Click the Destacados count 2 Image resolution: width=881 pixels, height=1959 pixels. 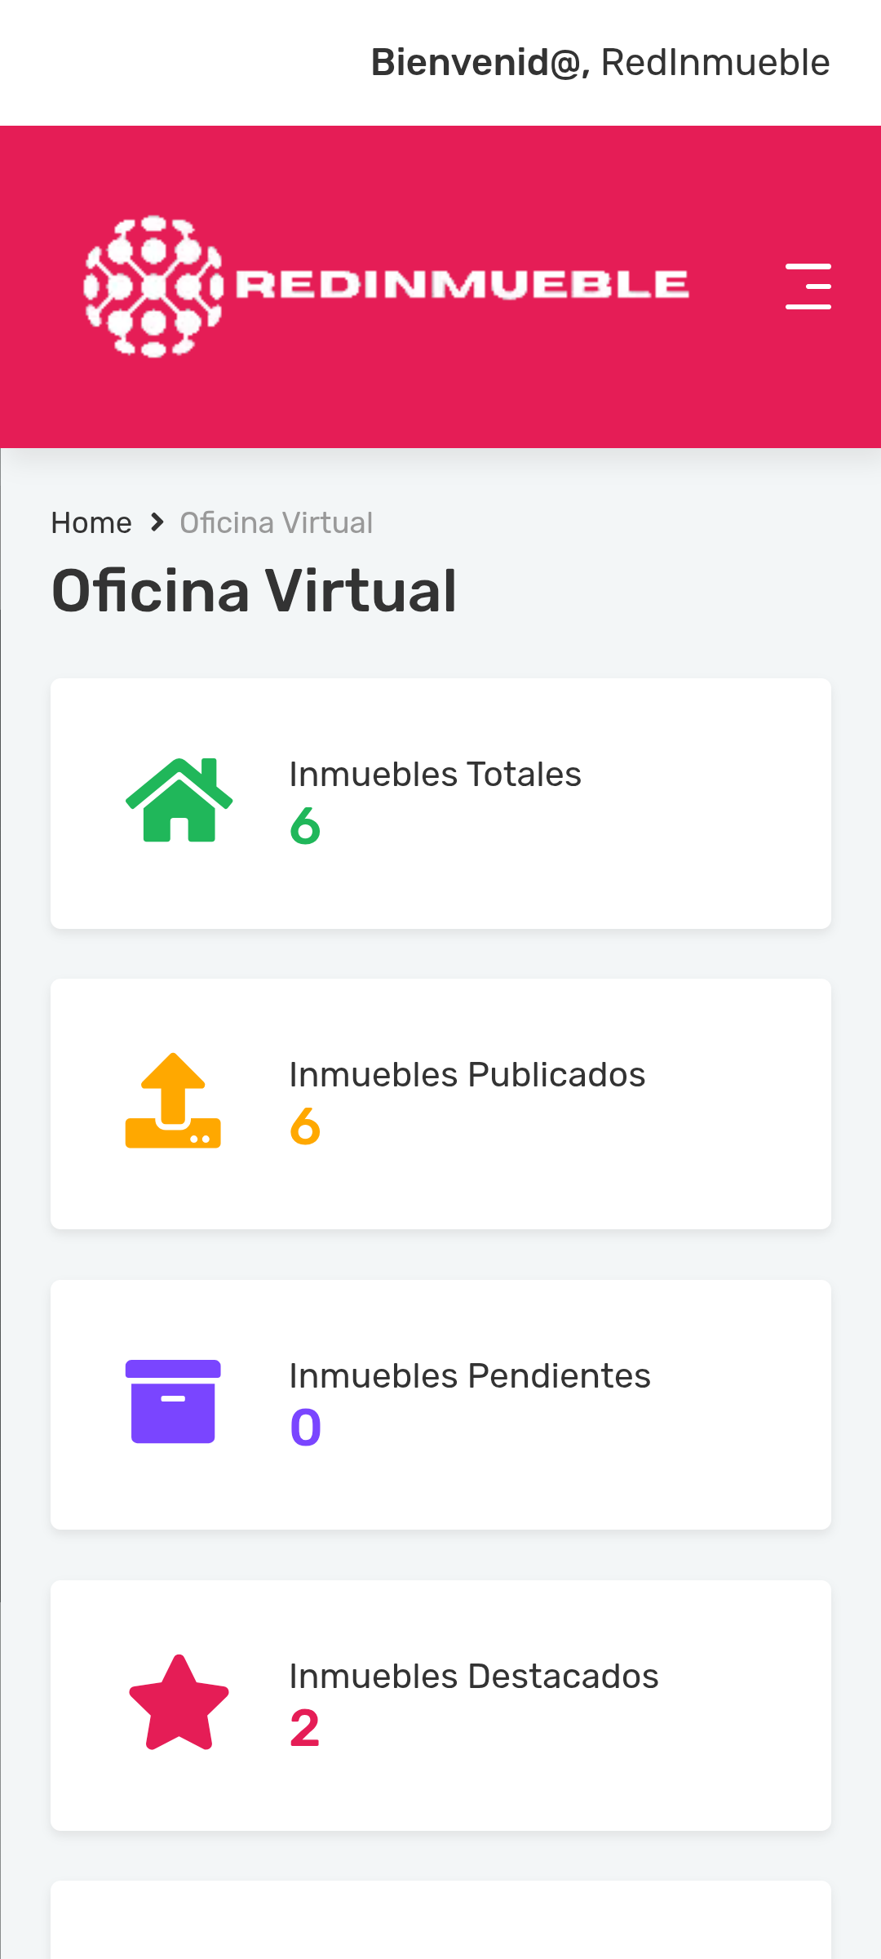[305, 1728]
